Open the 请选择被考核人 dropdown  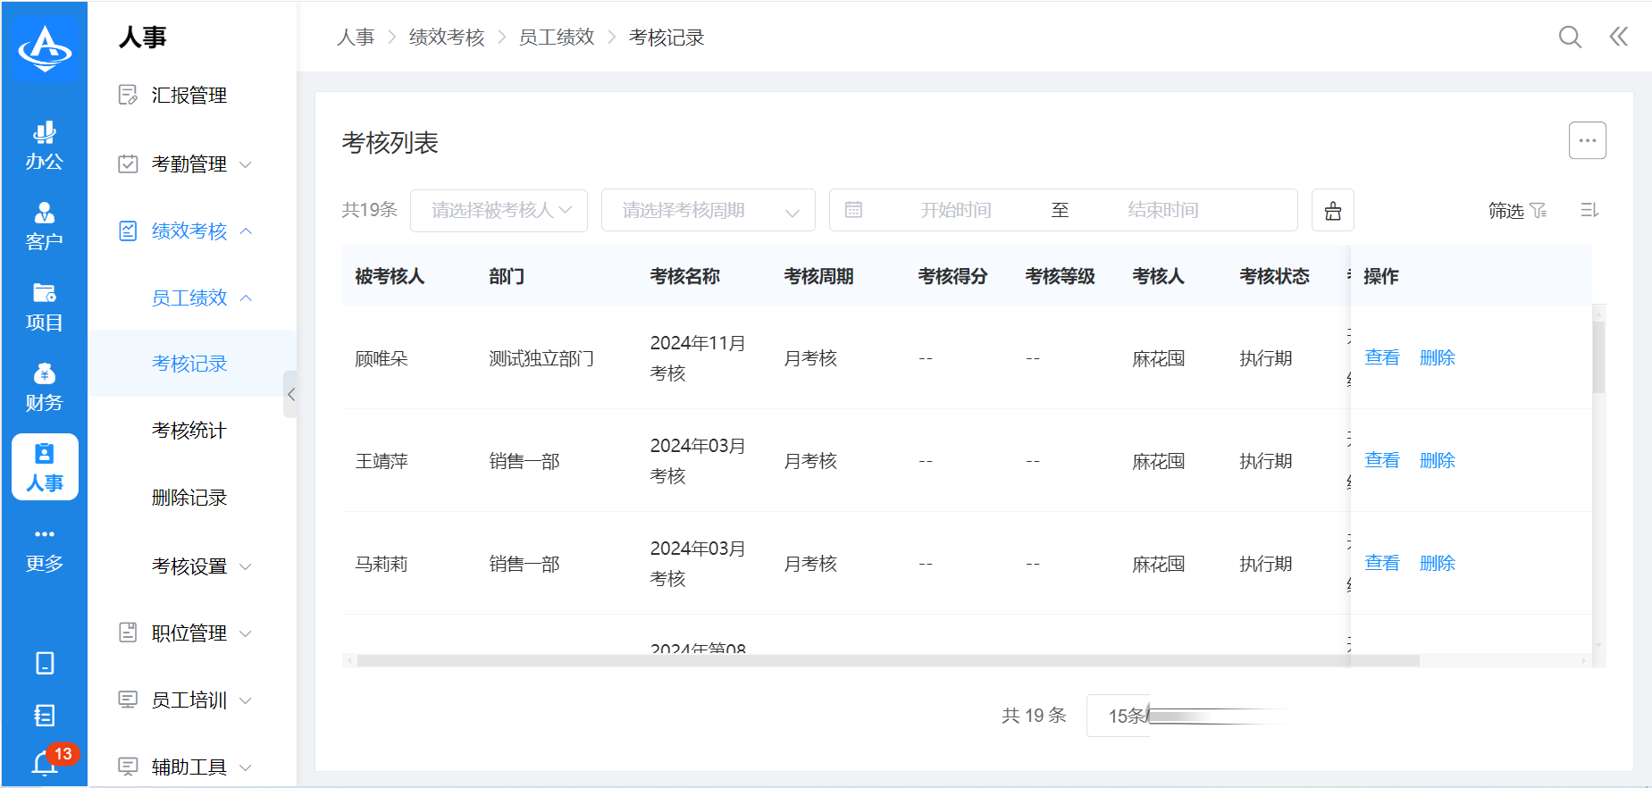coord(499,211)
